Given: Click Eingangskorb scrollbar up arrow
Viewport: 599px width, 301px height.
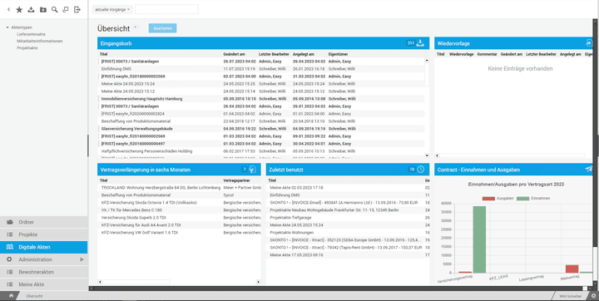Looking at the screenshot, I should click(x=427, y=61).
